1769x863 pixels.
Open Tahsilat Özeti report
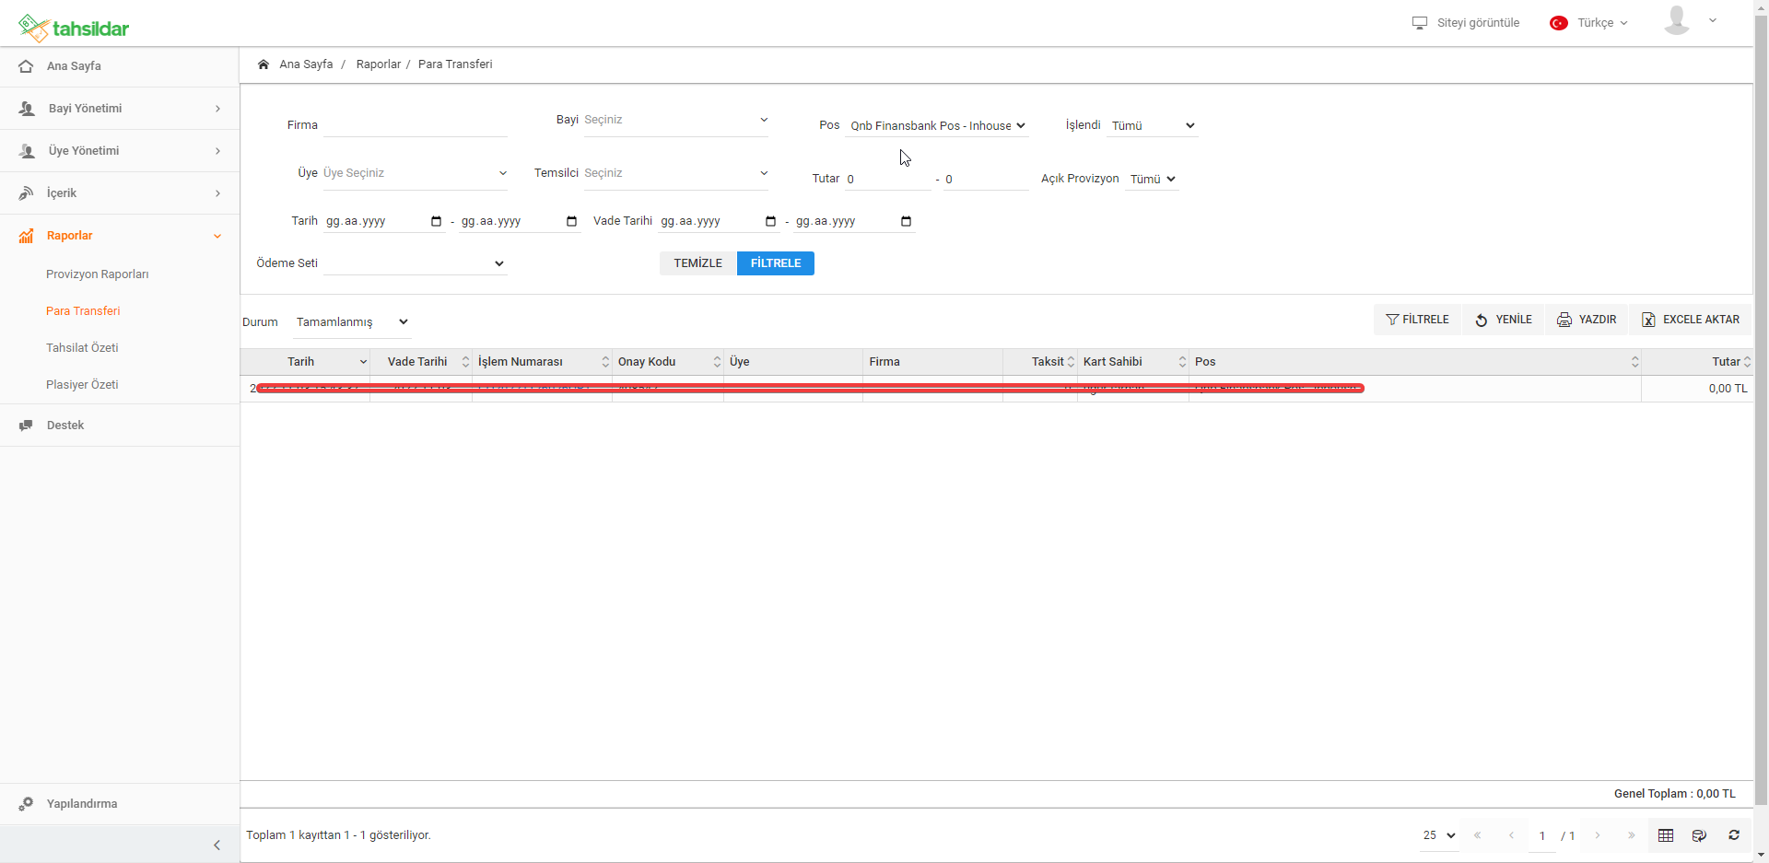(82, 348)
